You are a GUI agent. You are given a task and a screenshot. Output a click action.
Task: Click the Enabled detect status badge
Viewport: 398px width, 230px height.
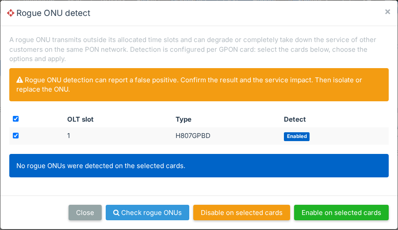(296, 136)
